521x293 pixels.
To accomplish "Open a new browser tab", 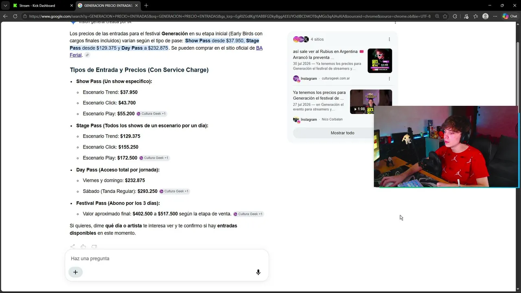I will click(x=146, y=6).
